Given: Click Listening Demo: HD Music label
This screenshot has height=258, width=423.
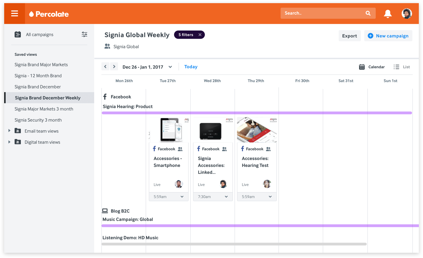Looking at the screenshot, I should coord(130,238).
